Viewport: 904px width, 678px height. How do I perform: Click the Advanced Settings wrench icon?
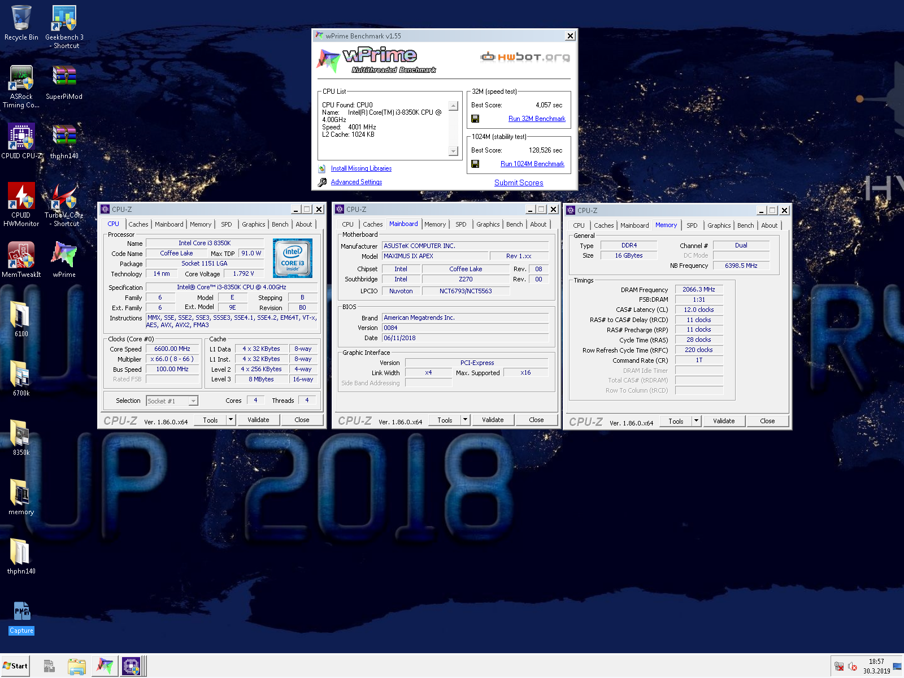(x=321, y=182)
